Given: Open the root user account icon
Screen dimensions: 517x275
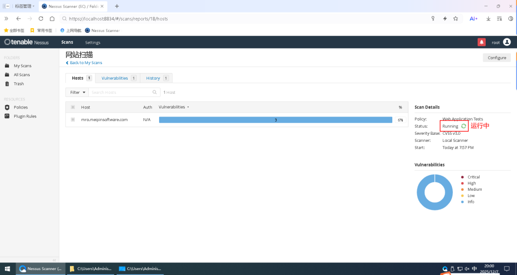Looking at the screenshot, I should coord(507,42).
